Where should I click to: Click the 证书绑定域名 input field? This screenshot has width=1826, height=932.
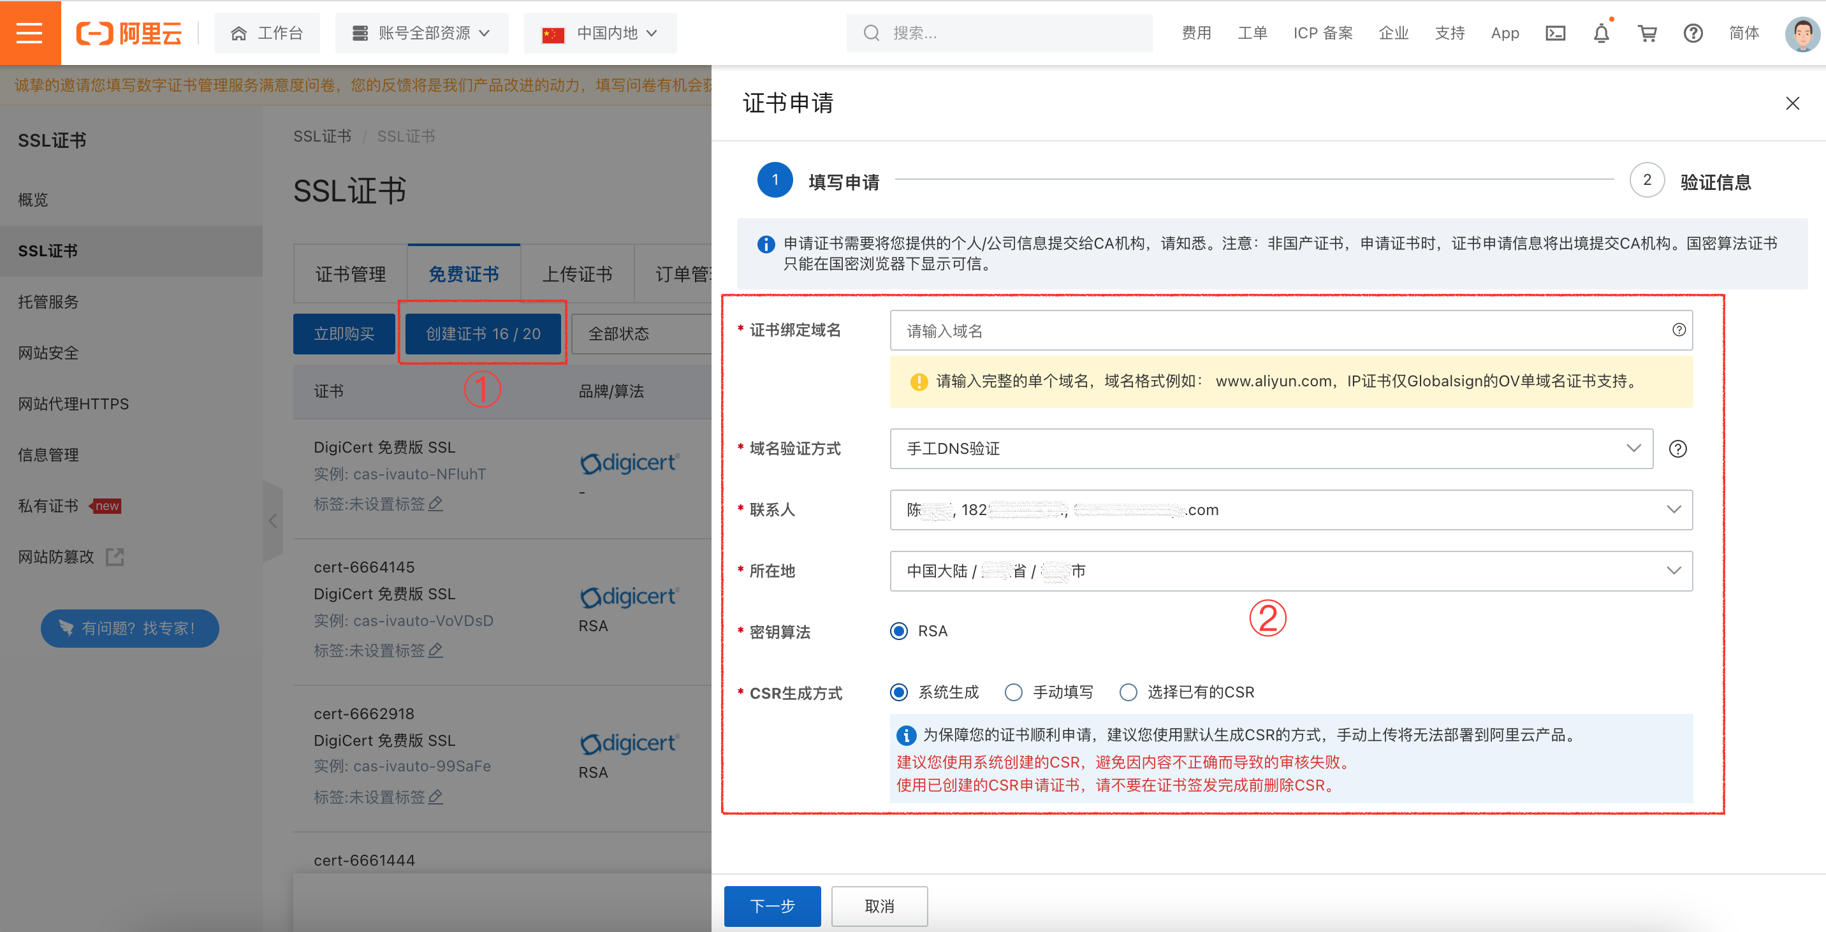coord(1291,330)
